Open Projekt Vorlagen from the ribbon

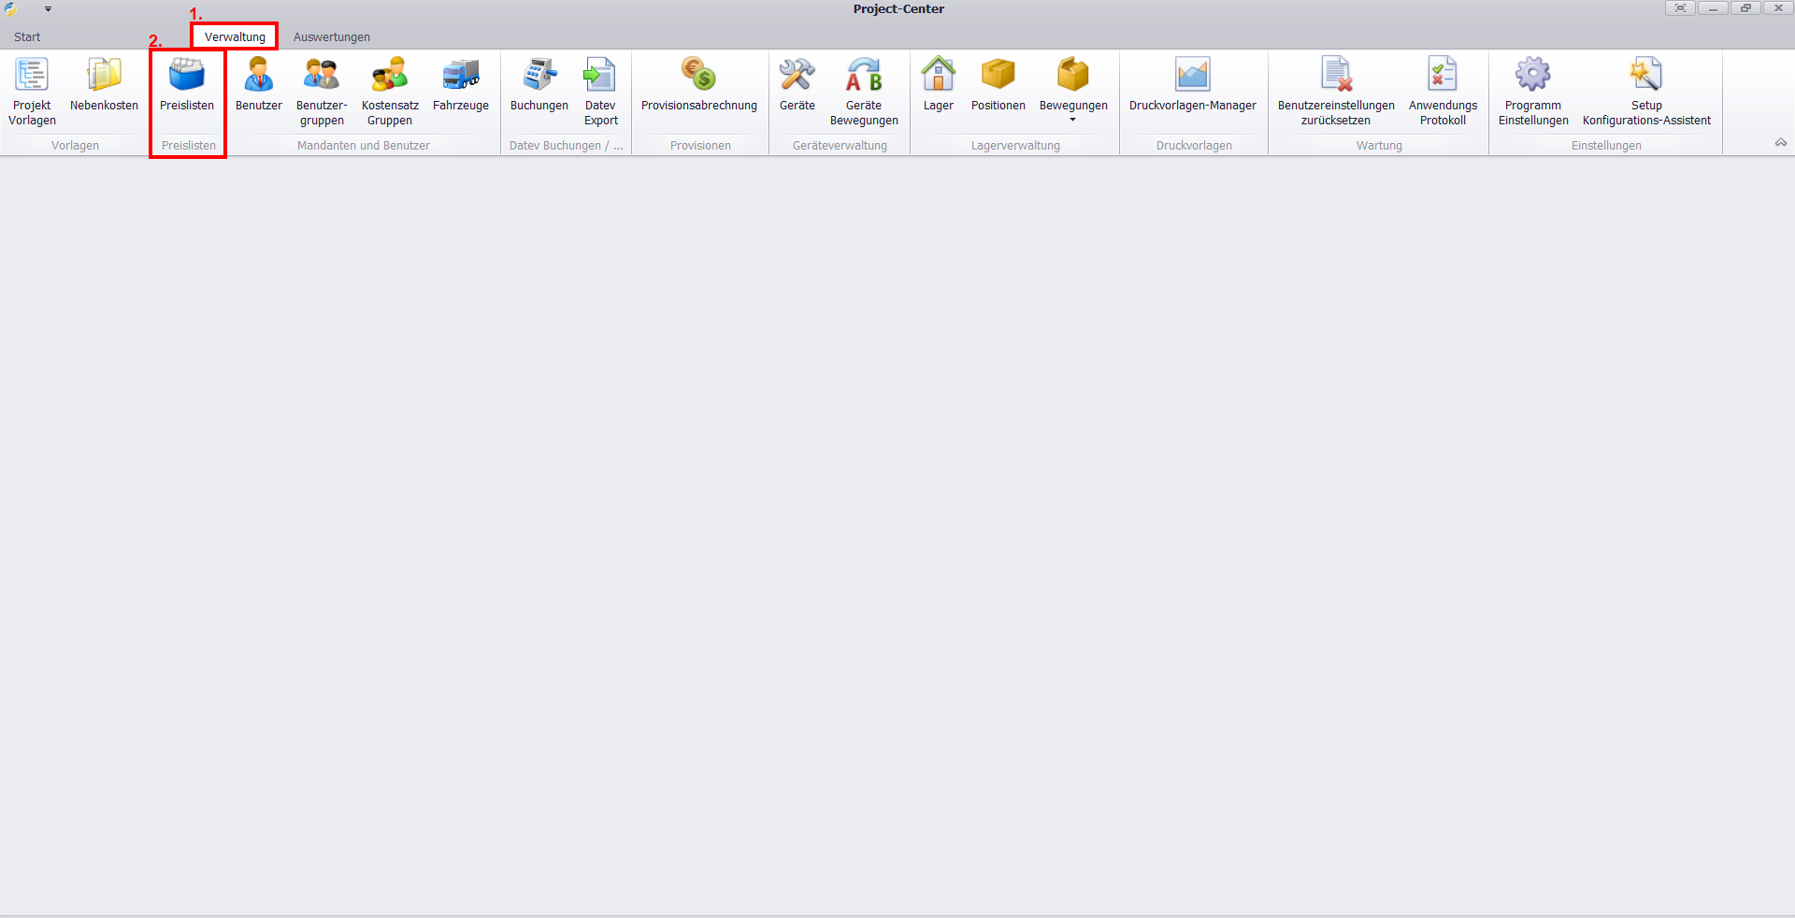[x=32, y=91]
